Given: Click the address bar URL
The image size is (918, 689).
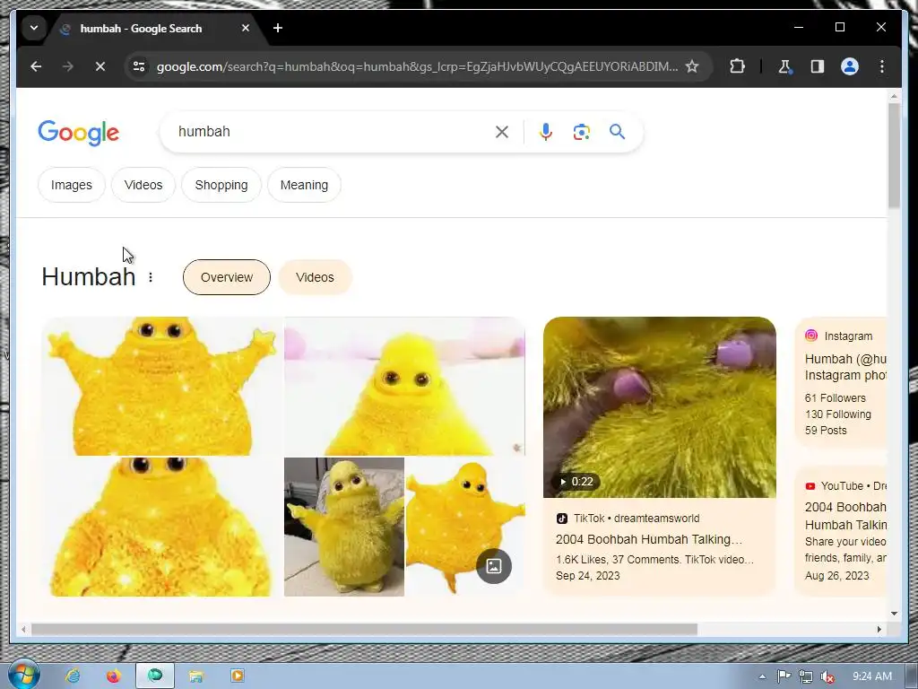Looking at the screenshot, I should (417, 66).
